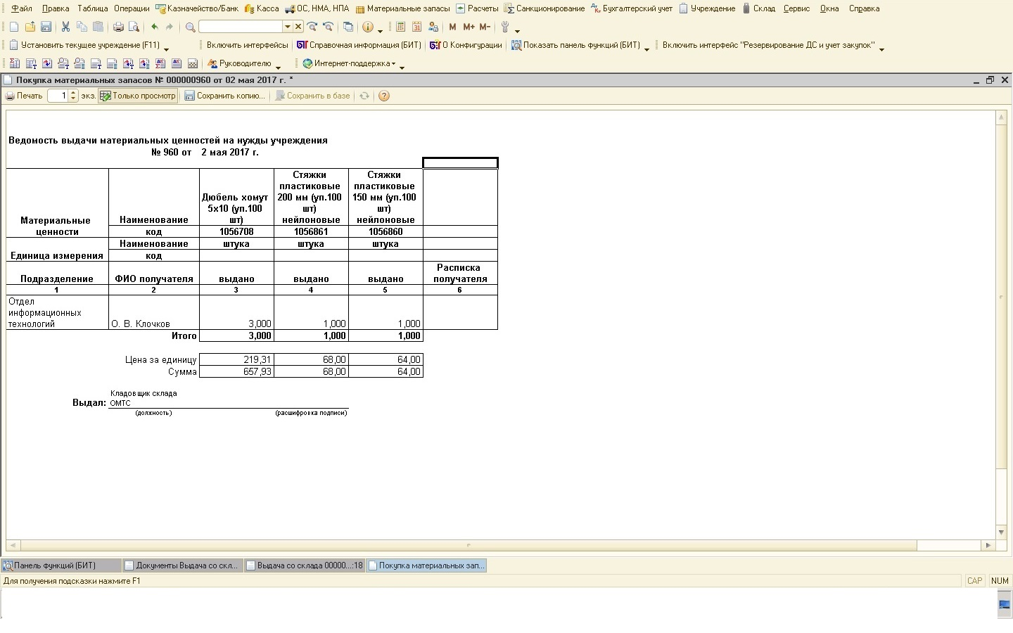The height and width of the screenshot is (633, 1013).
Task: Click the Paste clipboard icon
Action: (98, 27)
